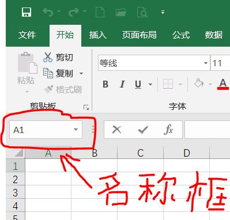
Task: Click the Insert Function fx icon
Action: click(168, 130)
